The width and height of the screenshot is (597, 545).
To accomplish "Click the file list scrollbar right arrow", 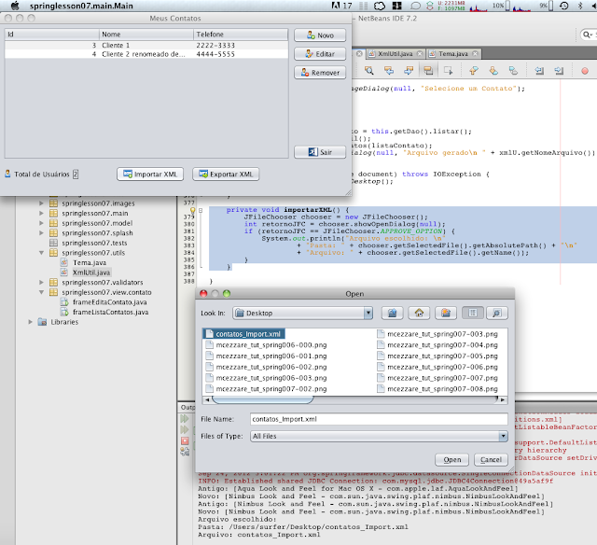I will click(503, 399).
